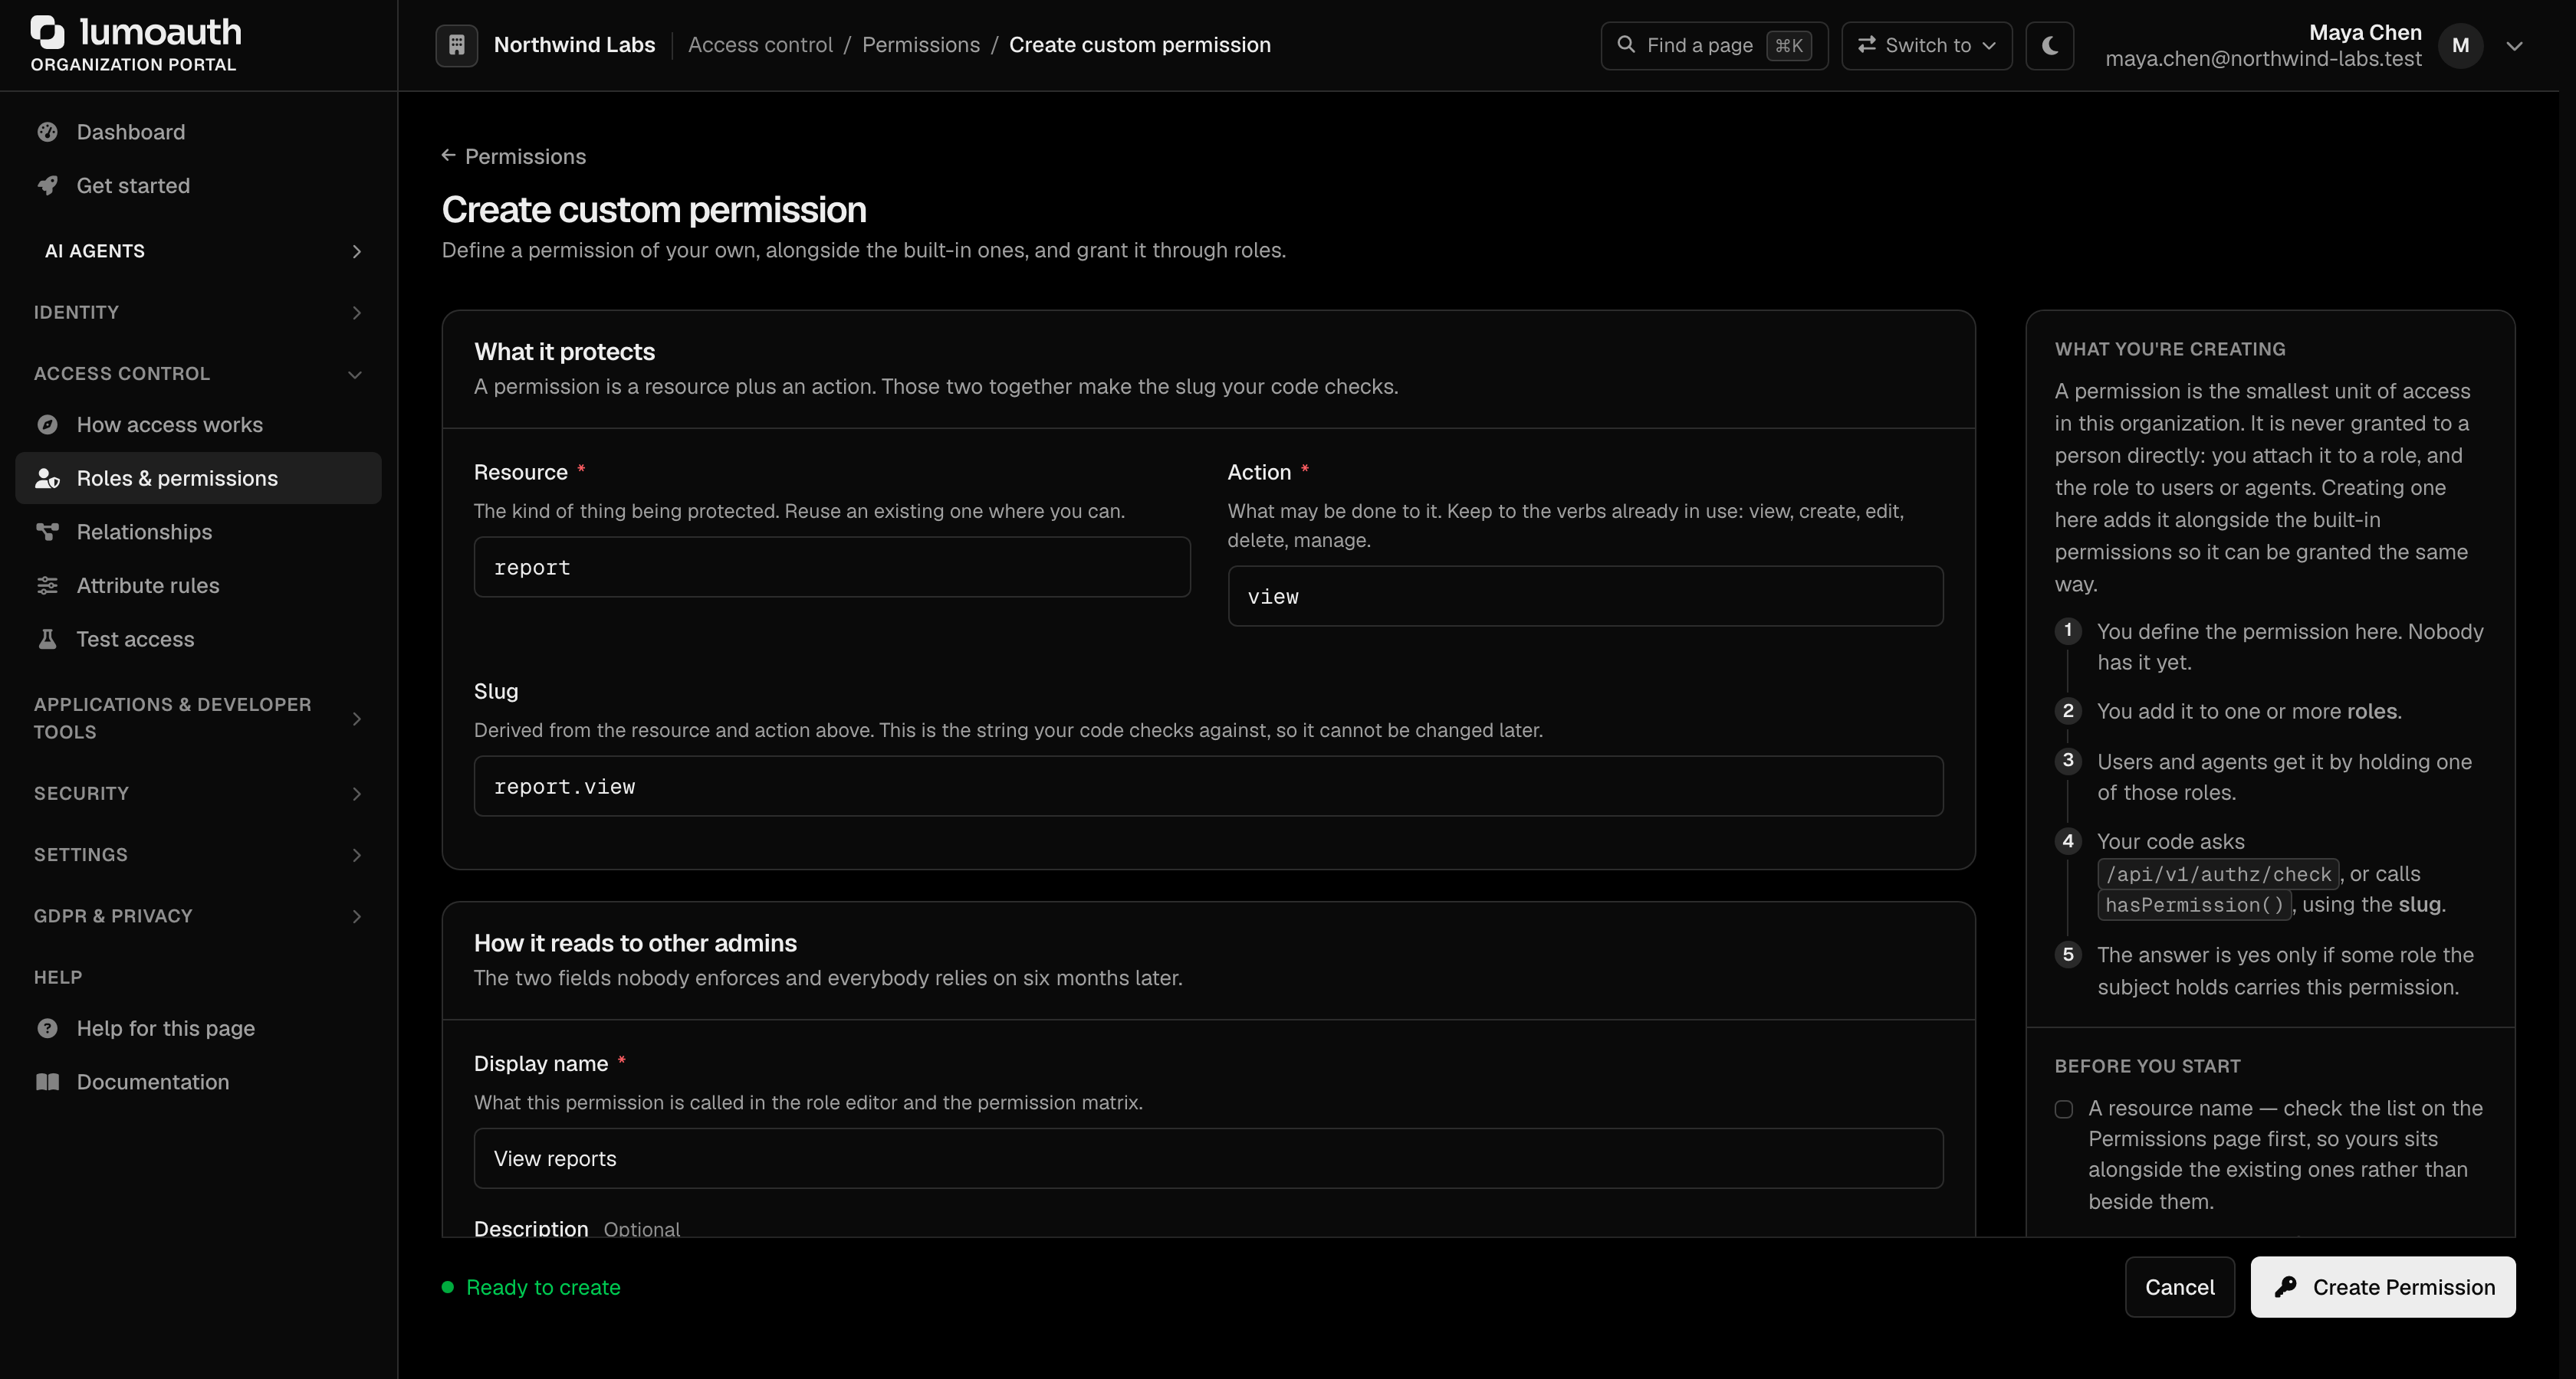Click the Create custom permission heading
Viewport: 2576px width, 1379px height.
654,210
